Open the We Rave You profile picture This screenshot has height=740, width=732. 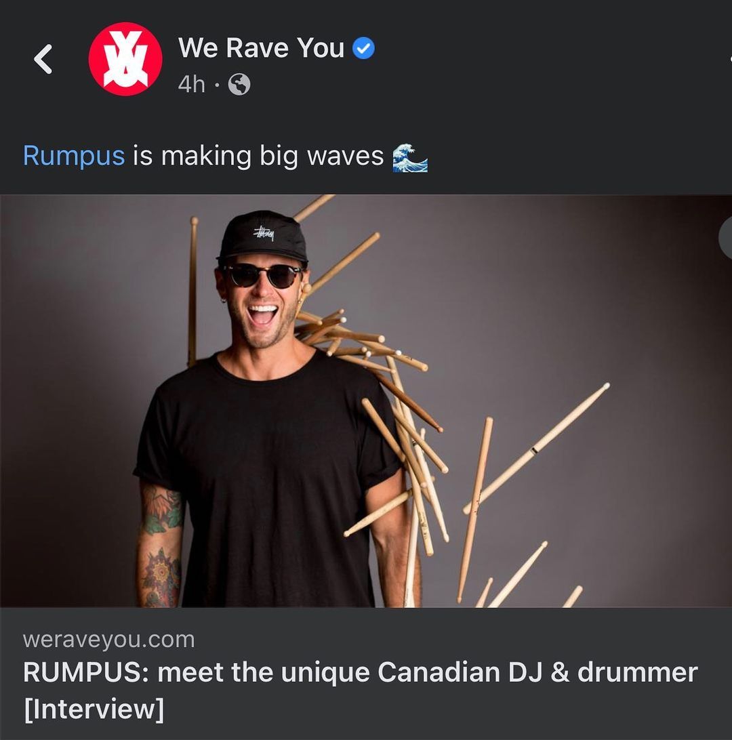tap(125, 59)
